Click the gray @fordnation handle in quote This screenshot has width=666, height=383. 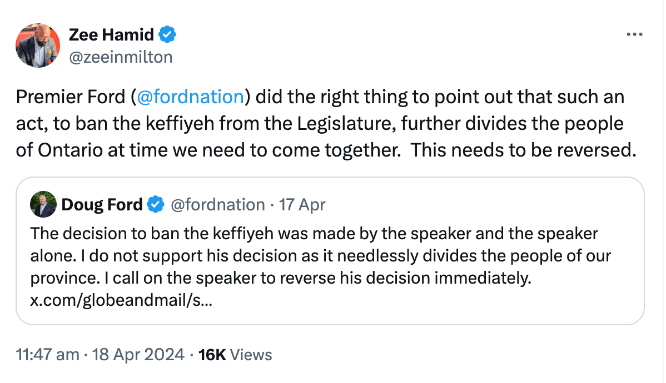[217, 205]
